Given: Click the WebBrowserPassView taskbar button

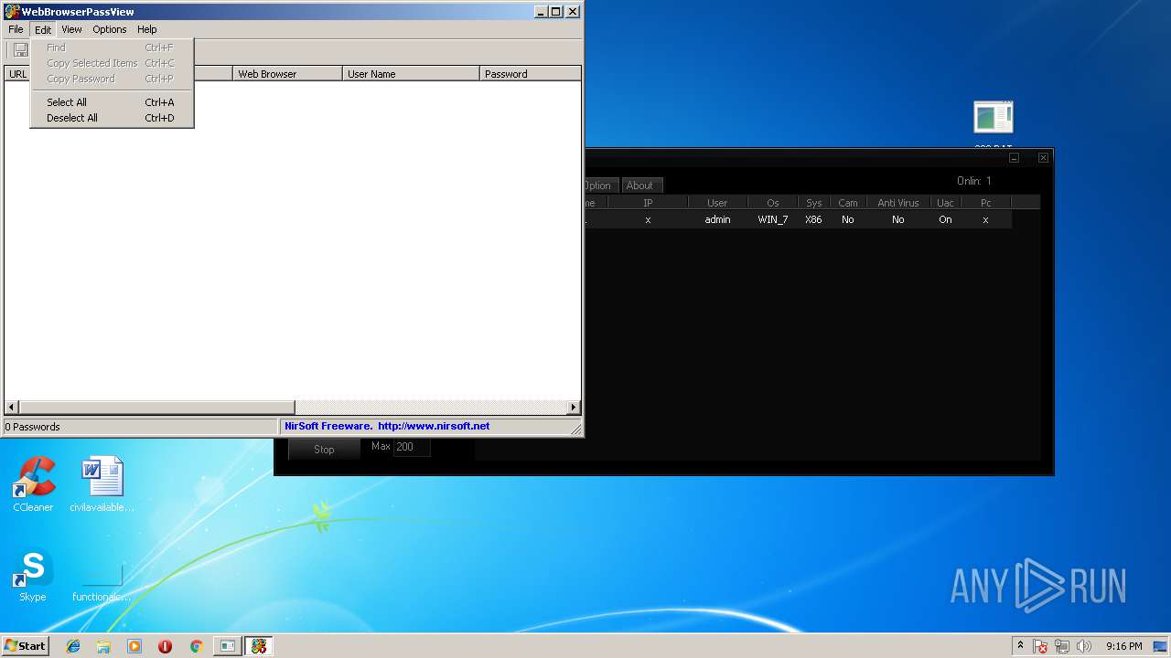Looking at the screenshot, I should [259, 646].
